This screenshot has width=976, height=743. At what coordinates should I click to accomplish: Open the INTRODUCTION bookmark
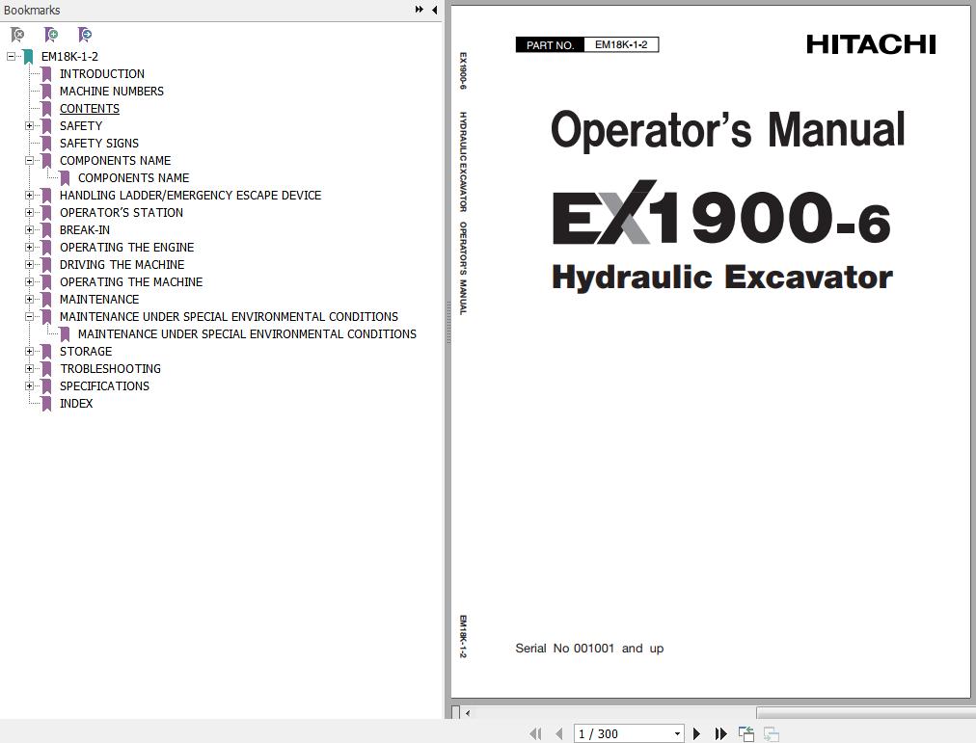[x=102, y=74]
